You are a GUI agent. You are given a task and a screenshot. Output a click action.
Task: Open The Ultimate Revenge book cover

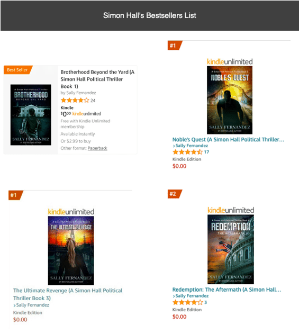[x=71, y=250]
